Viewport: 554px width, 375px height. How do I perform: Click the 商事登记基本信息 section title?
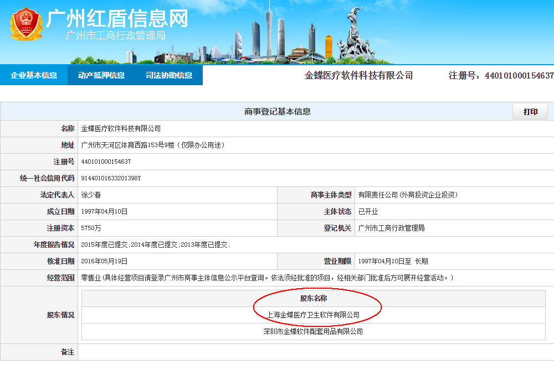(278, 112)
